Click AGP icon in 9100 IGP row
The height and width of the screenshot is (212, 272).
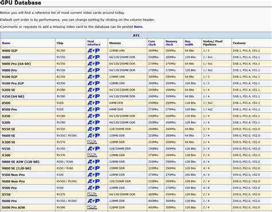(94, 77)
